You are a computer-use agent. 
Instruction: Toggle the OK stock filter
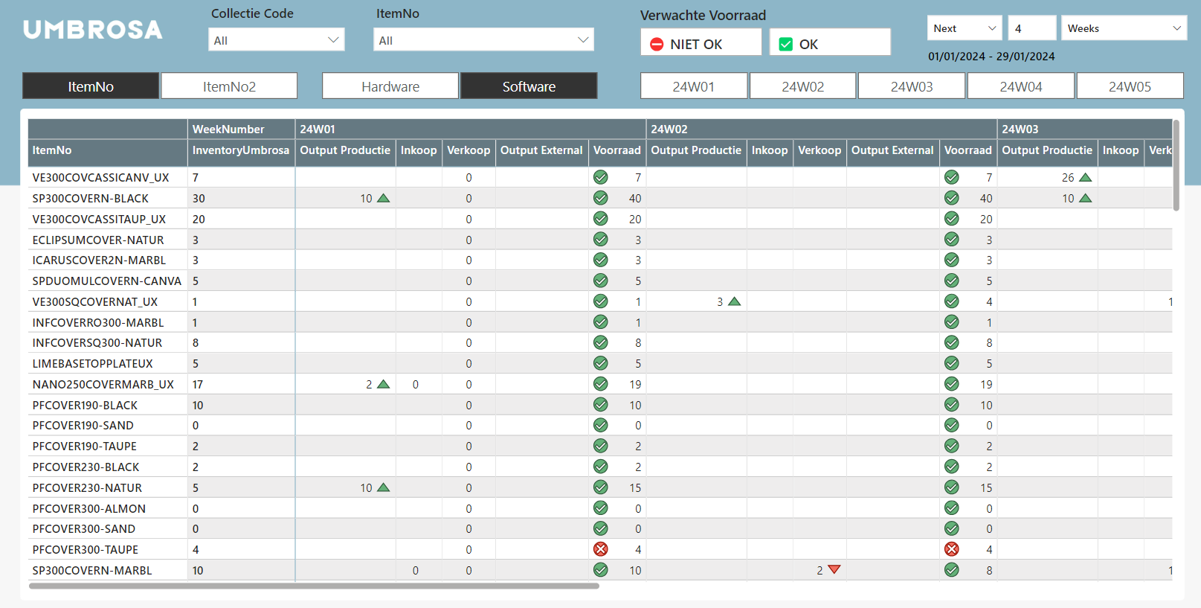(830, 44)
